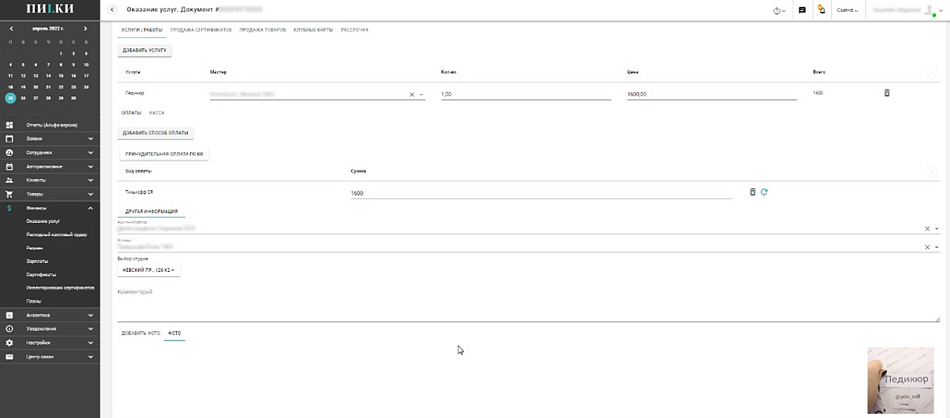Open Планы submenu item

pos(34,301)
